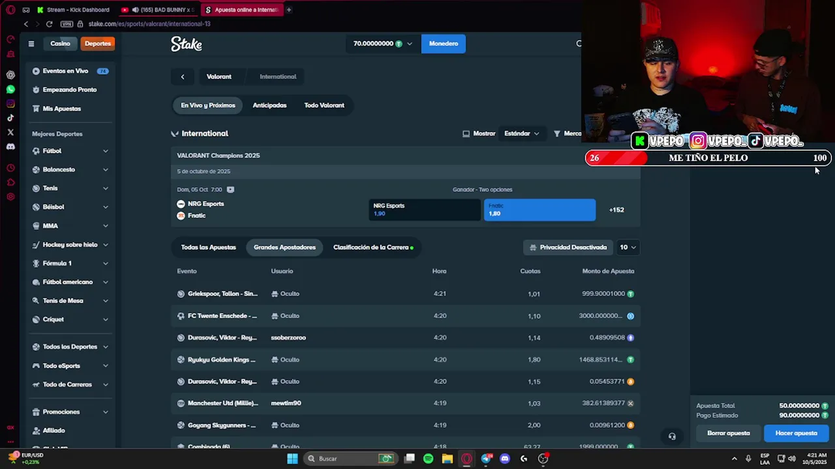835x469 pixels.
Task: Click the Stake logo
Action: click(187, 44)
